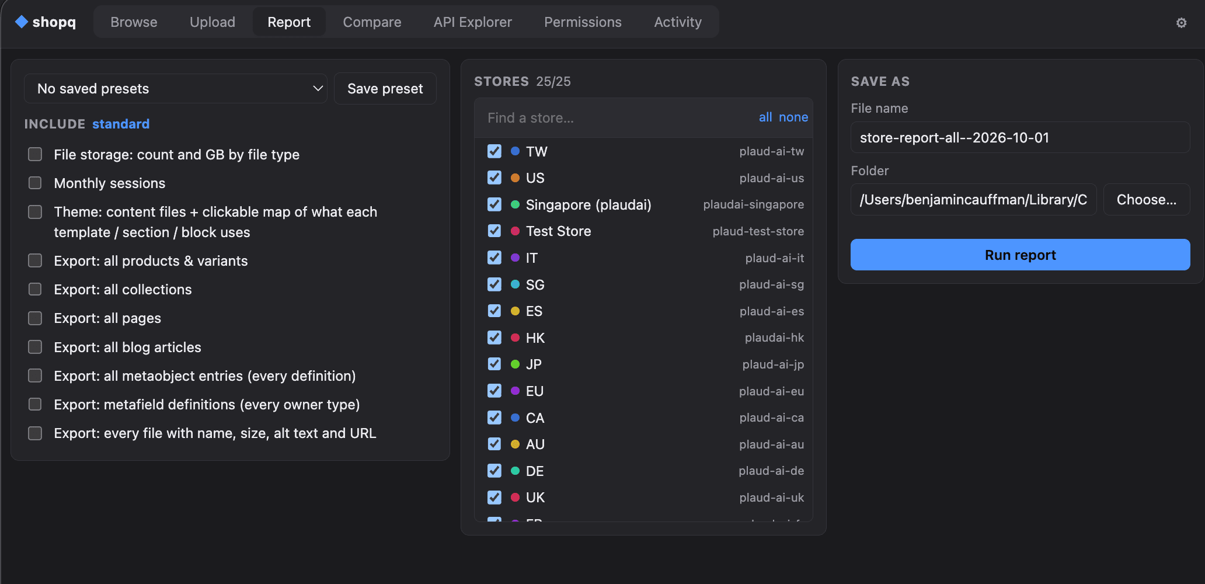Select the Report tab

click(x=289, y=22)
